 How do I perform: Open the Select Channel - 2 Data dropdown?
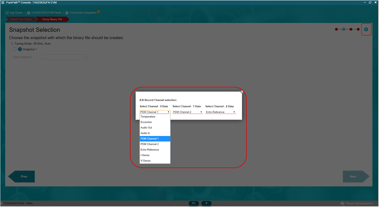(220, 112)
